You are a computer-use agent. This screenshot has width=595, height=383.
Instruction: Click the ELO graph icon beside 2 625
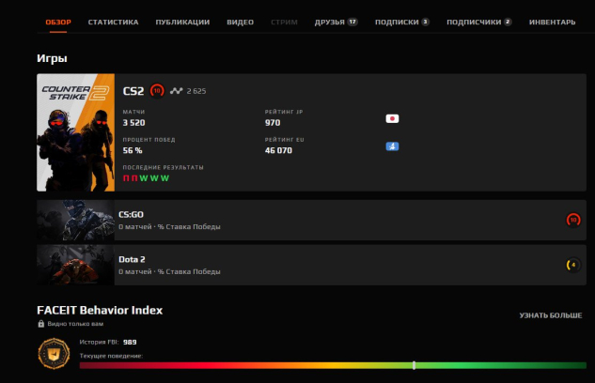click(178, 91)
